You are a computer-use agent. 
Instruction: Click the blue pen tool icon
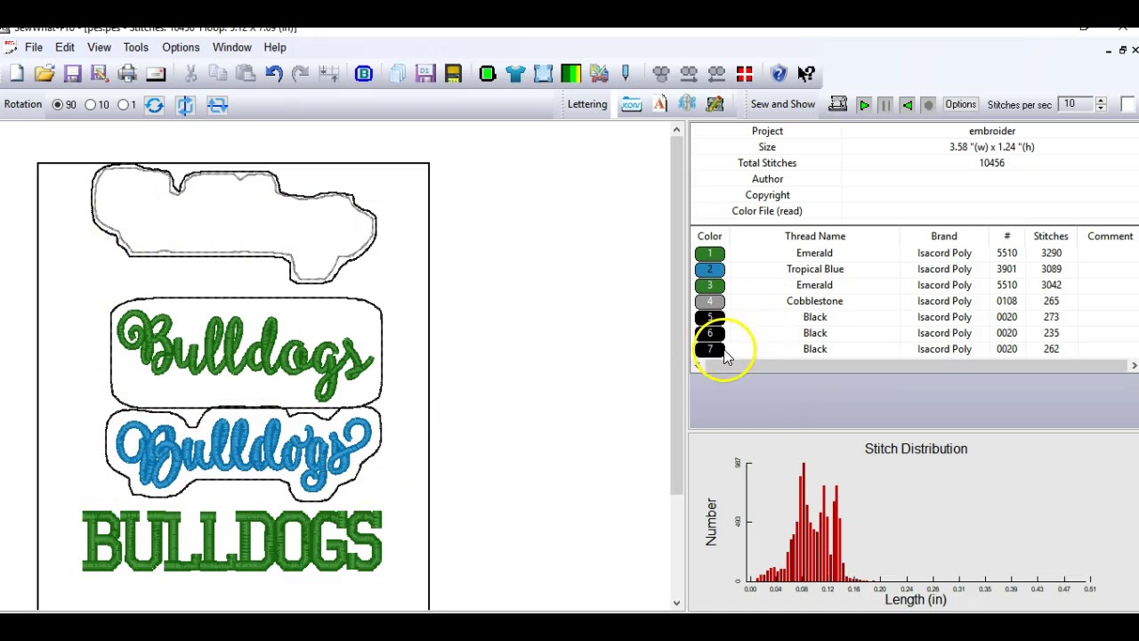point(626,74)
